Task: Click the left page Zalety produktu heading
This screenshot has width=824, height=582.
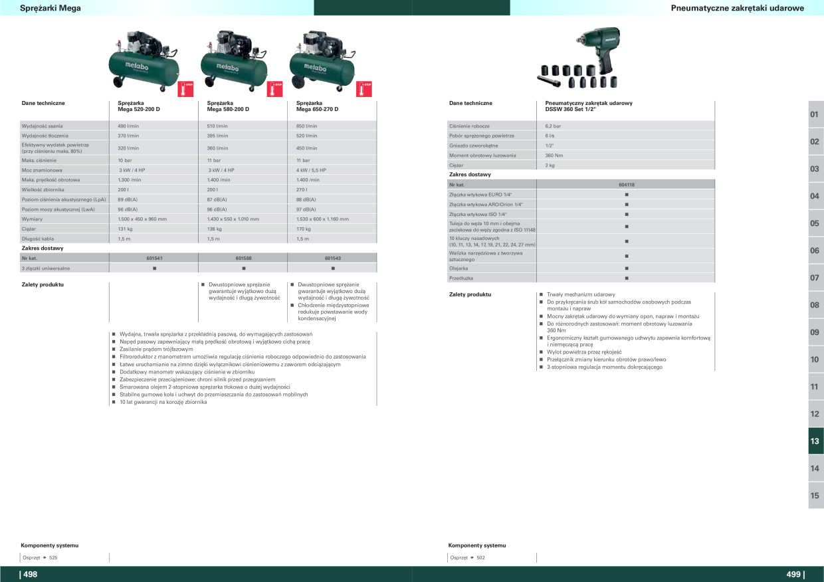Action: [x=43, y=284]
